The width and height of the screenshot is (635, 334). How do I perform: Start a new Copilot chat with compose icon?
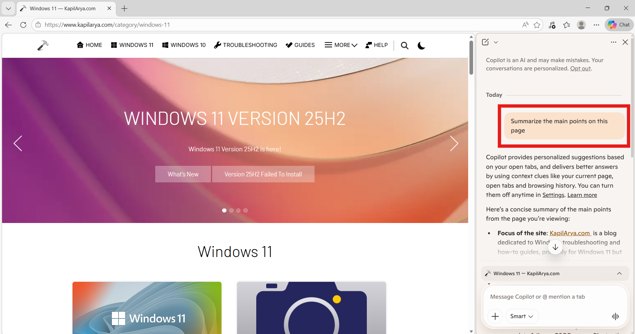[x=485, y=42]
